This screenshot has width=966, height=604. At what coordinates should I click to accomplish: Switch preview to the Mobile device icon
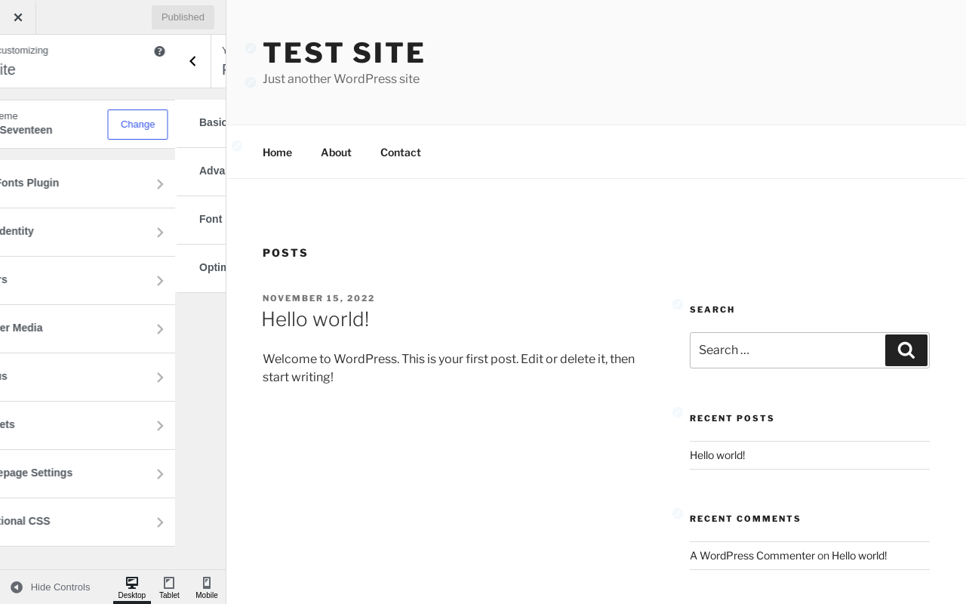click(x=207, y=587)
